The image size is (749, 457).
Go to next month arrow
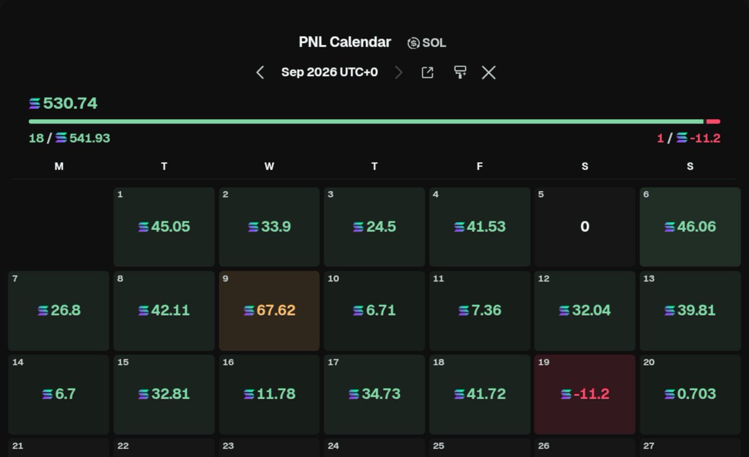(x=399, y=72)
